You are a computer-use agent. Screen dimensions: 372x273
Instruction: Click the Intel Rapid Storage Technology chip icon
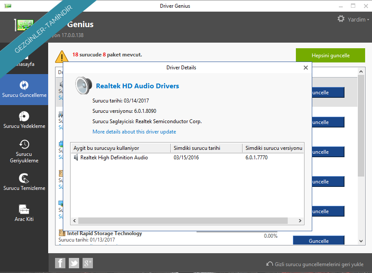pyautogui.click(x=62, y=233)
